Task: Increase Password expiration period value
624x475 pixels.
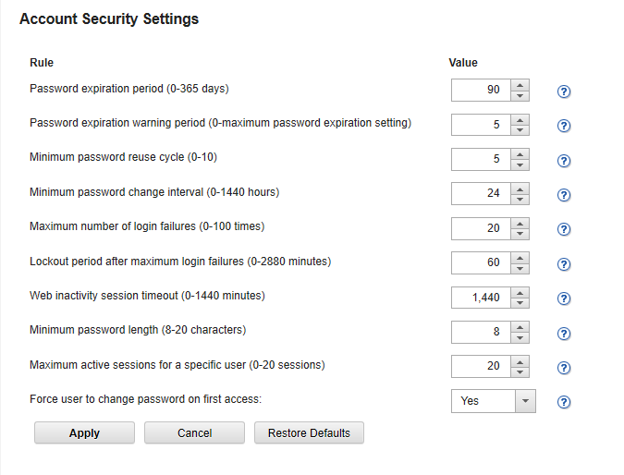Action: 520,85
